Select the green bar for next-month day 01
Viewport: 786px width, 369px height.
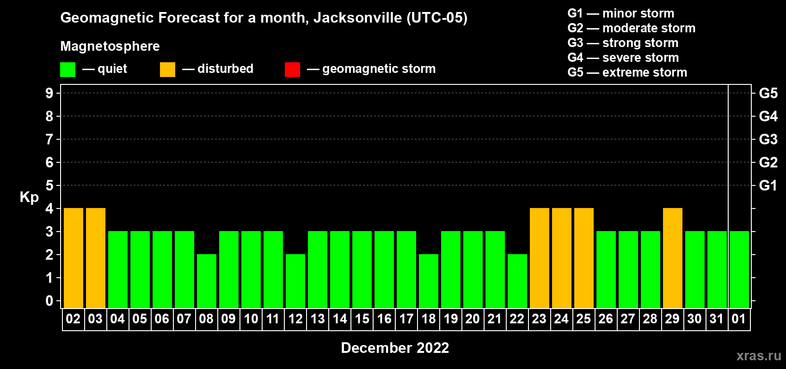pos(739,269)
